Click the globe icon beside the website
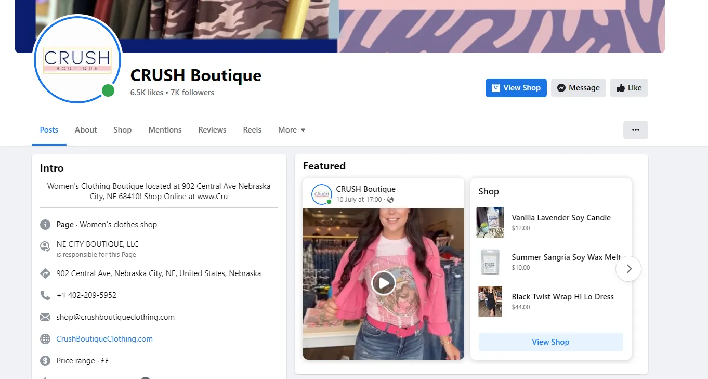708x379 pixels. (45, 339)
